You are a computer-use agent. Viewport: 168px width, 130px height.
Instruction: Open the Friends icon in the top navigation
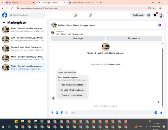coord(91,15)
